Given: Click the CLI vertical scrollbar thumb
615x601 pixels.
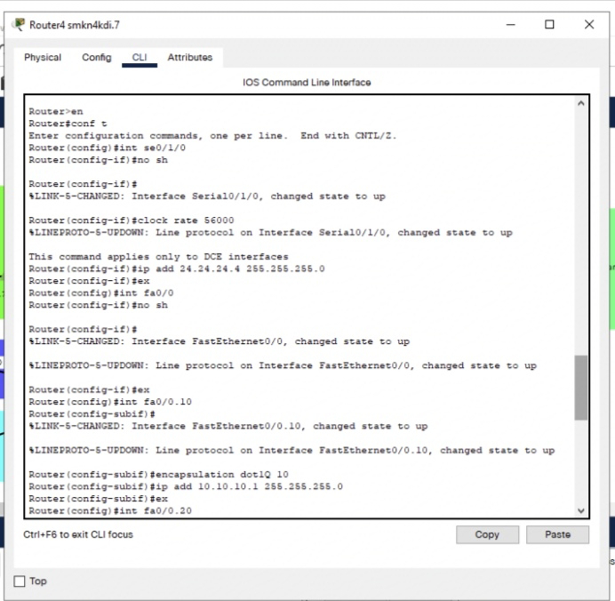Looking at the screenshot, I should point(581,388).
